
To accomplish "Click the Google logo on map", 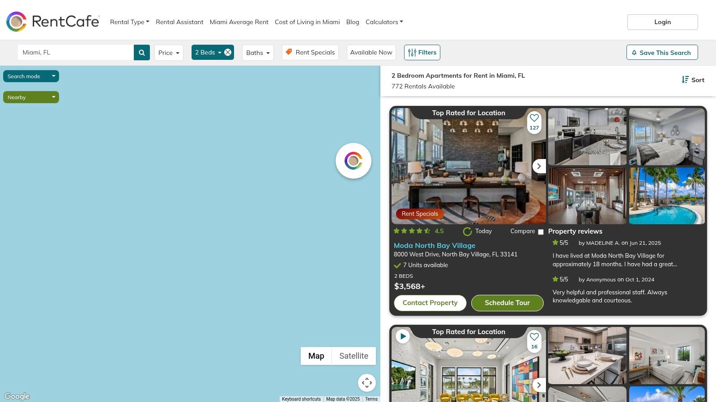I will click(x=17, y=396).
